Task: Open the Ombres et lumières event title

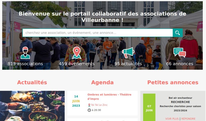Action: [x=109, y=97]
